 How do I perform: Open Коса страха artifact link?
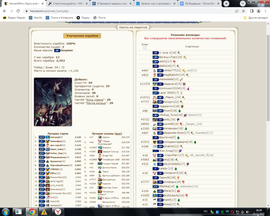click(x=95, y=100)
